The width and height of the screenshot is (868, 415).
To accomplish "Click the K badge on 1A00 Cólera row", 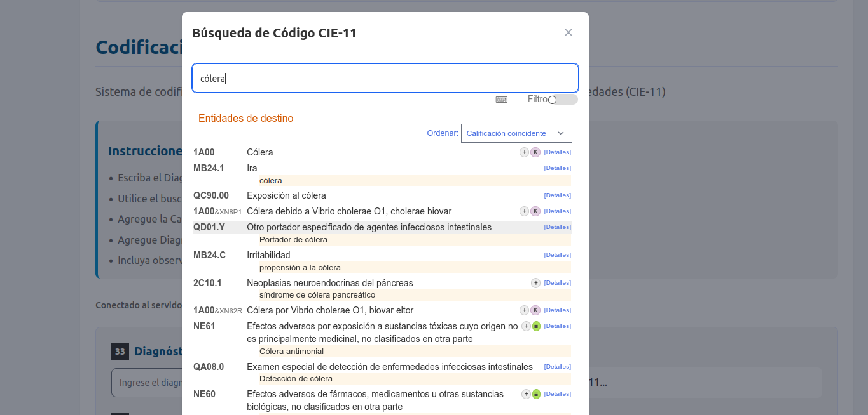I will [x=535, y=152].
